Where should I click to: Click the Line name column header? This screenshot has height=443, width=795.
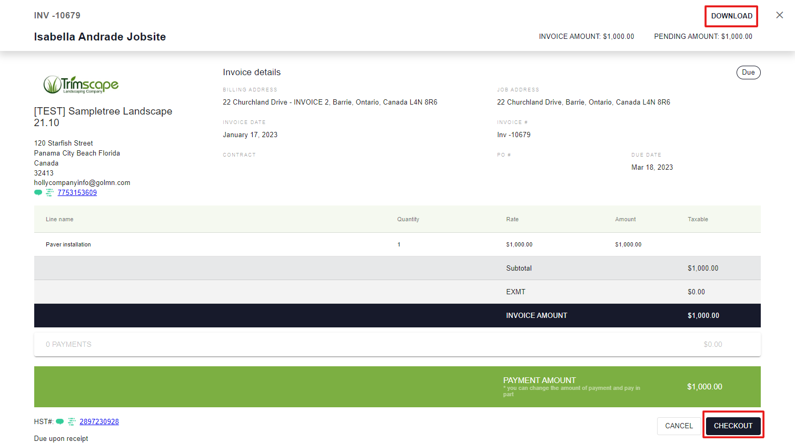(59, 219)
